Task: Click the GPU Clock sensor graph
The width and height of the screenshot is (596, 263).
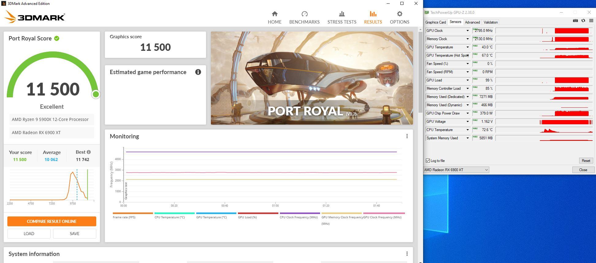Action: point(544,31)
